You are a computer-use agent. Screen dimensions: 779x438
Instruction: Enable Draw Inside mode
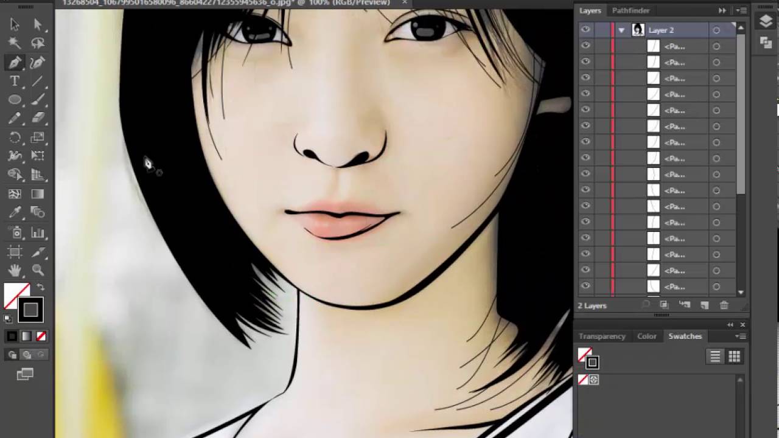tap(40, 355)
